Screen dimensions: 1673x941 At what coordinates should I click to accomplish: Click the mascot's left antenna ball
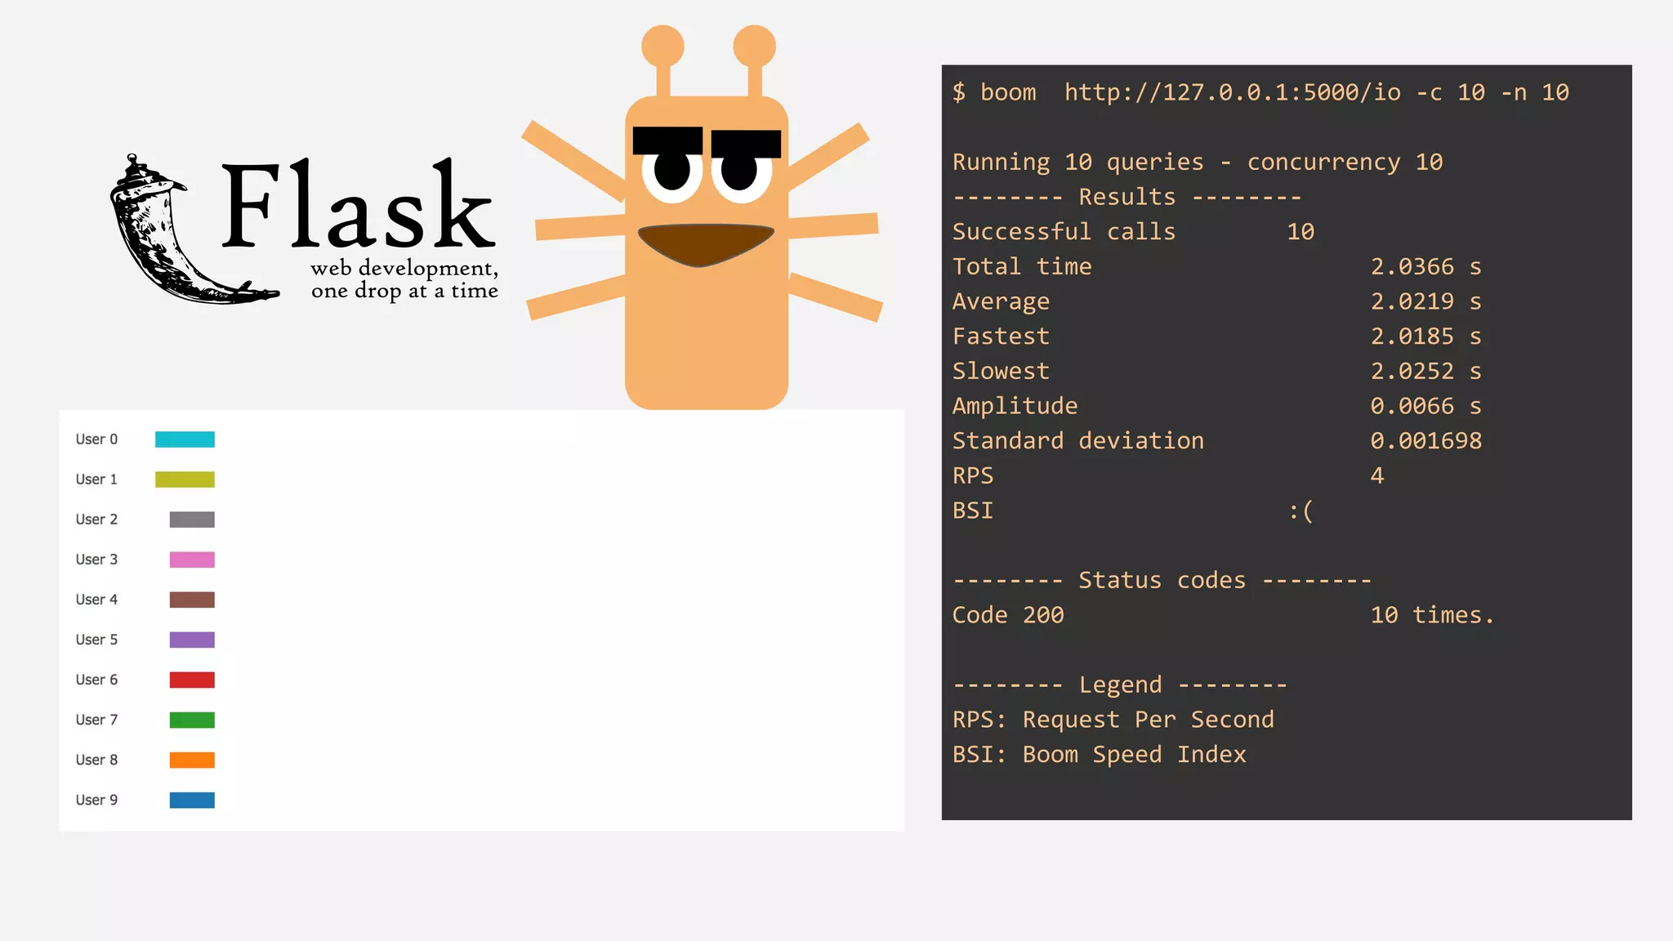click(x=663, y=46)
